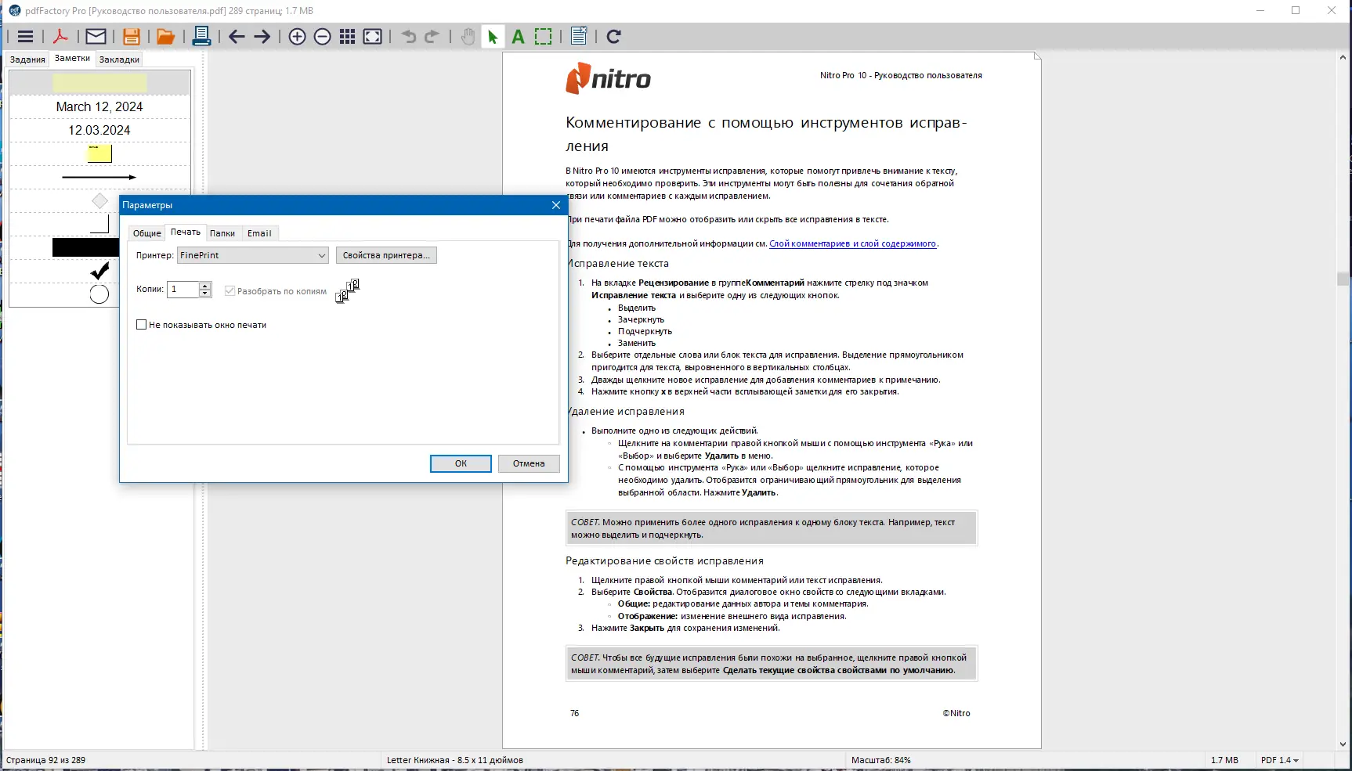Screen dimensions: 1352x771
Task: Choose the grey diamond shape note
Action: tap(99, 201)
